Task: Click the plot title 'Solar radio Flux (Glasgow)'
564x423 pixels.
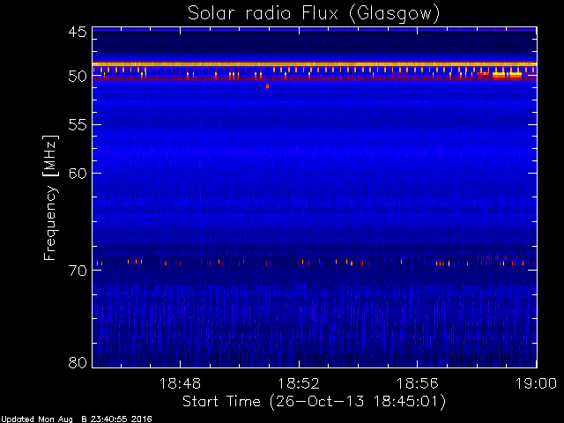Action: tap(314, 14)
